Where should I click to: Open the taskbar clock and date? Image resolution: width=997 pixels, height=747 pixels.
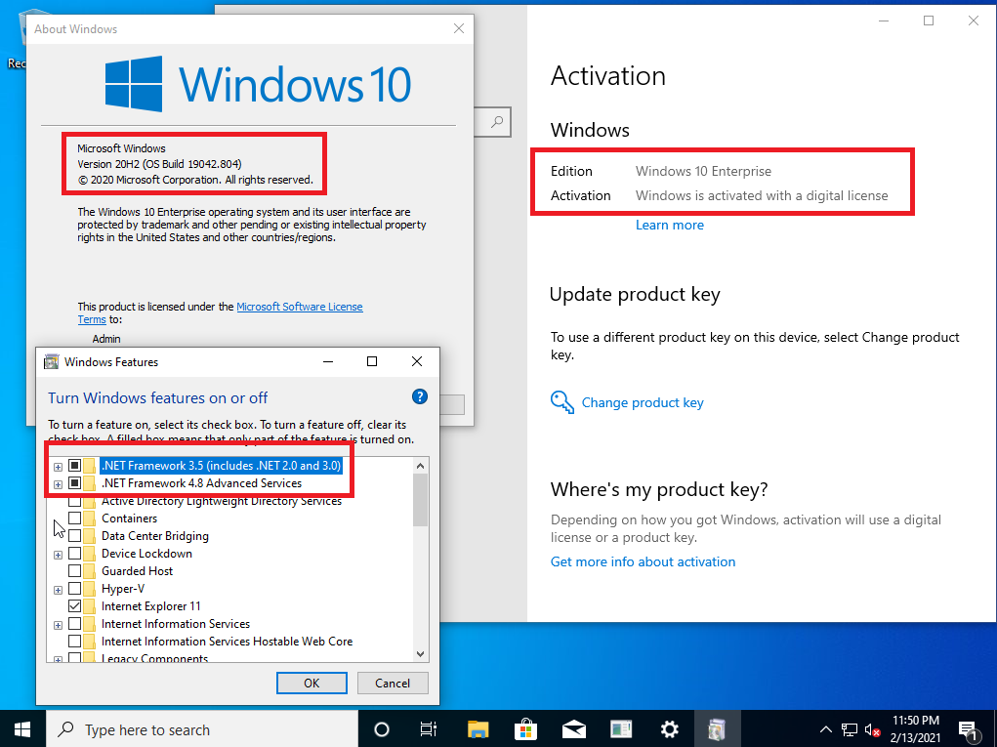point(915,729)
